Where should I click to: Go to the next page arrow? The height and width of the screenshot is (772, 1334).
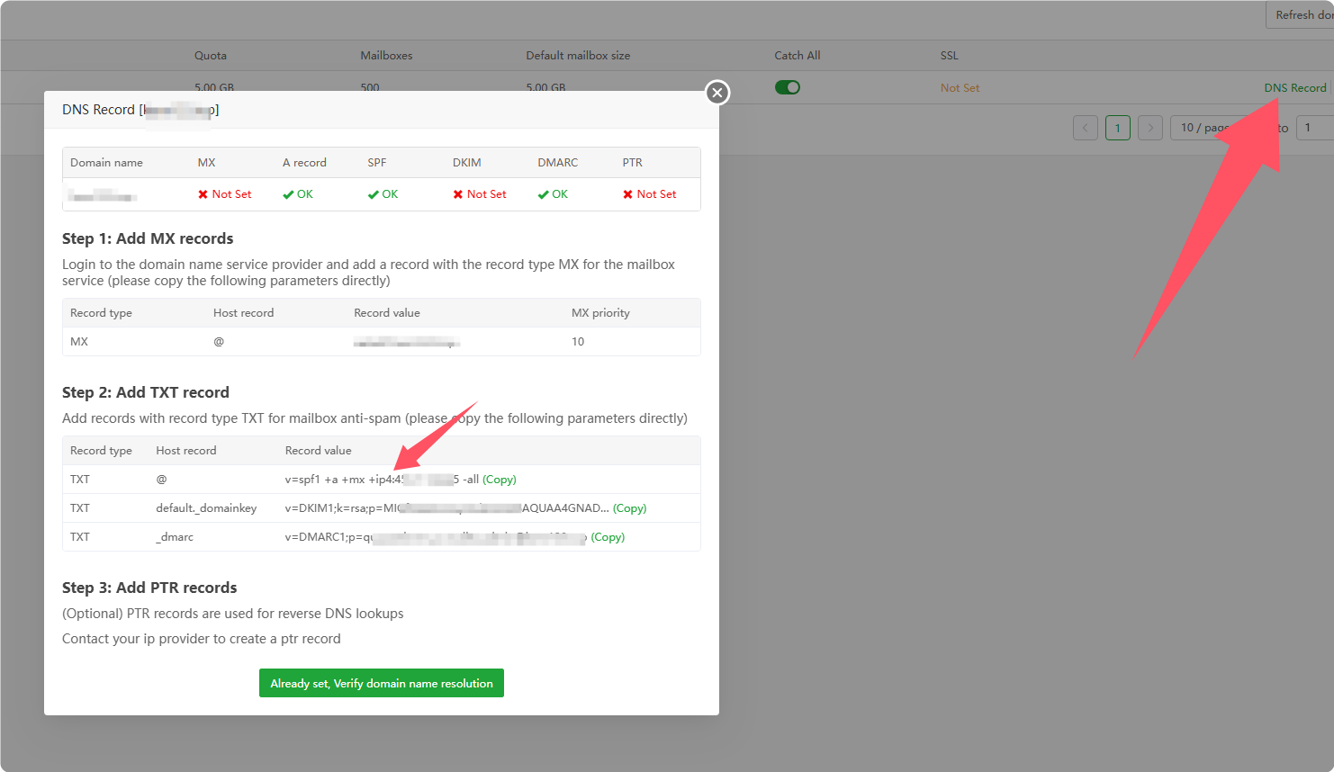pos(1150,128)
